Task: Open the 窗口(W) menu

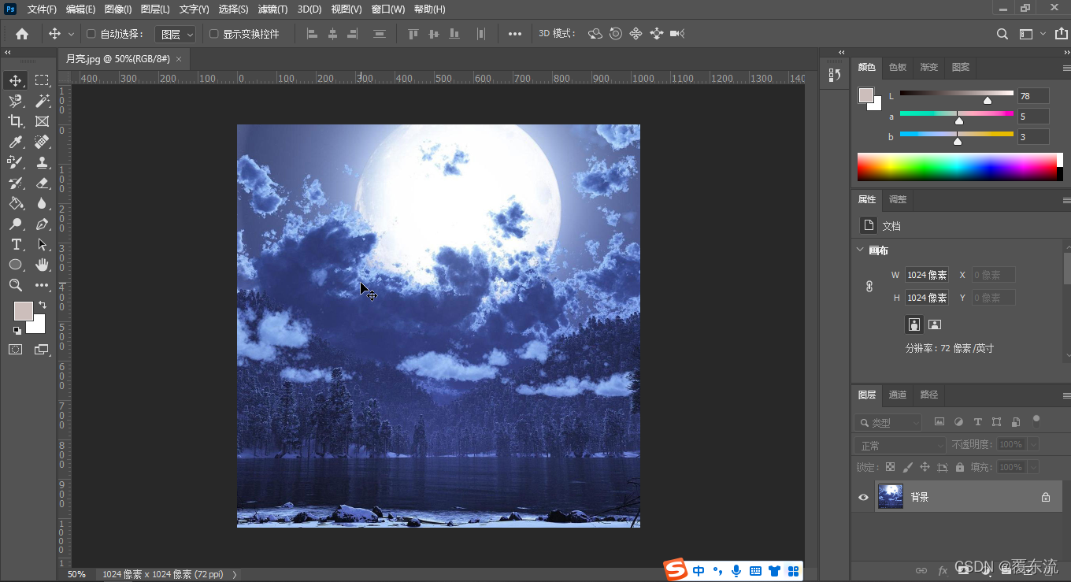Action: [x=387, y=9]
